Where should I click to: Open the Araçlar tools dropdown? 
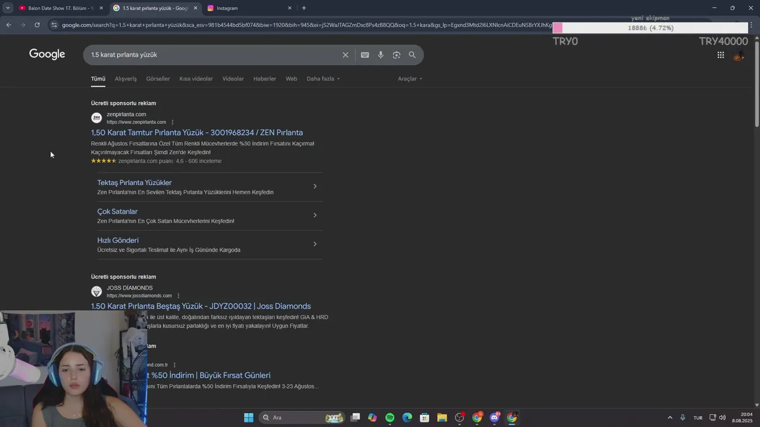point(410,79)
